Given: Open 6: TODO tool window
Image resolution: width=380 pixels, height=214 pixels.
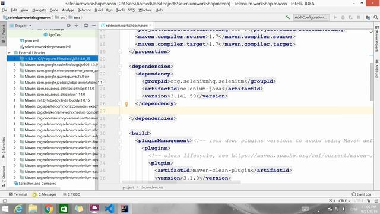Looking at the screenshot, I should [71, 194].
